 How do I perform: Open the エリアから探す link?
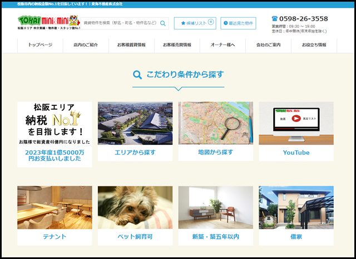pos(135,153)
